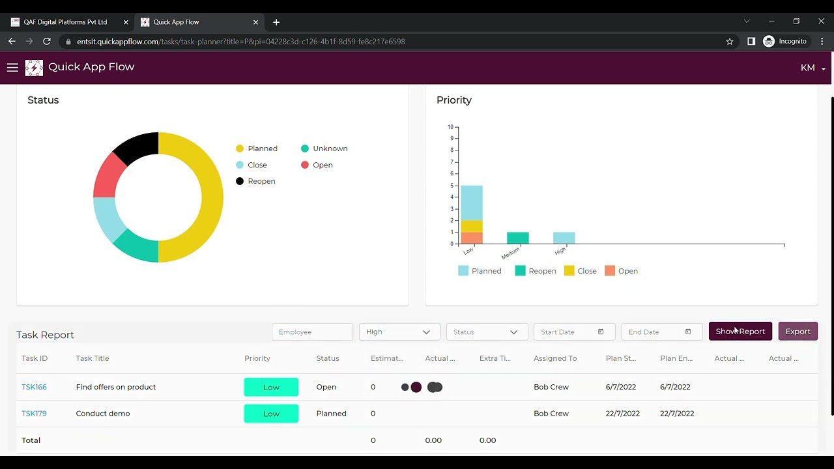Open the browser side panel icon
The height and width of the screenshot is (469, 834).
tap(751, 41)
